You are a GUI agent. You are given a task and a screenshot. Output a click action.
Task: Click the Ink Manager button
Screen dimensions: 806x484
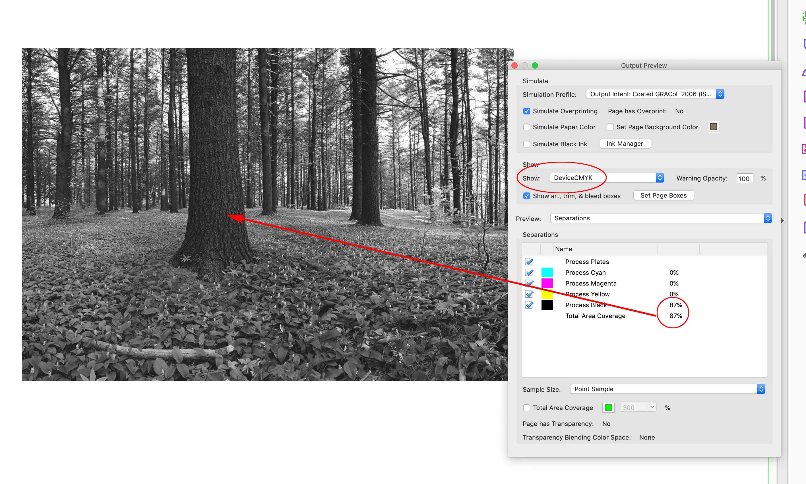coord(625,144)
